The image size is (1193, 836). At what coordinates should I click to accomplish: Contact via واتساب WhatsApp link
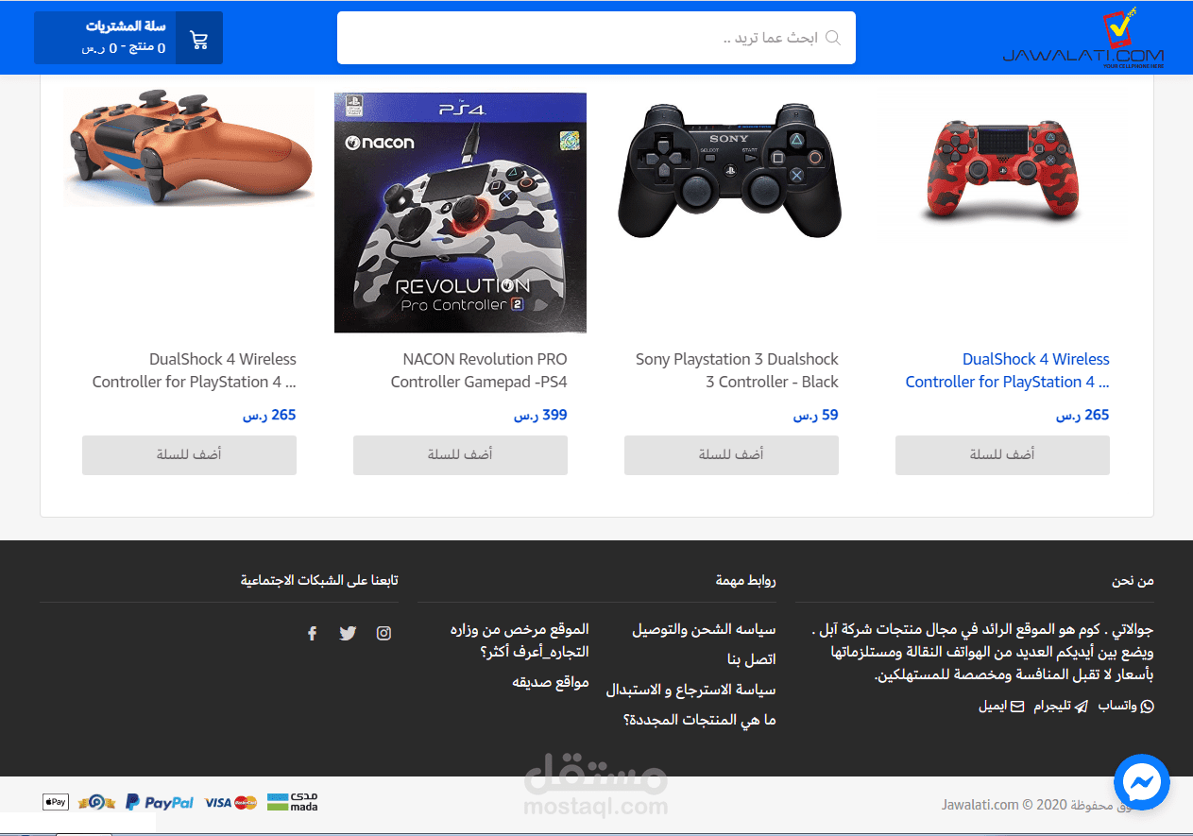point(1125,706)
